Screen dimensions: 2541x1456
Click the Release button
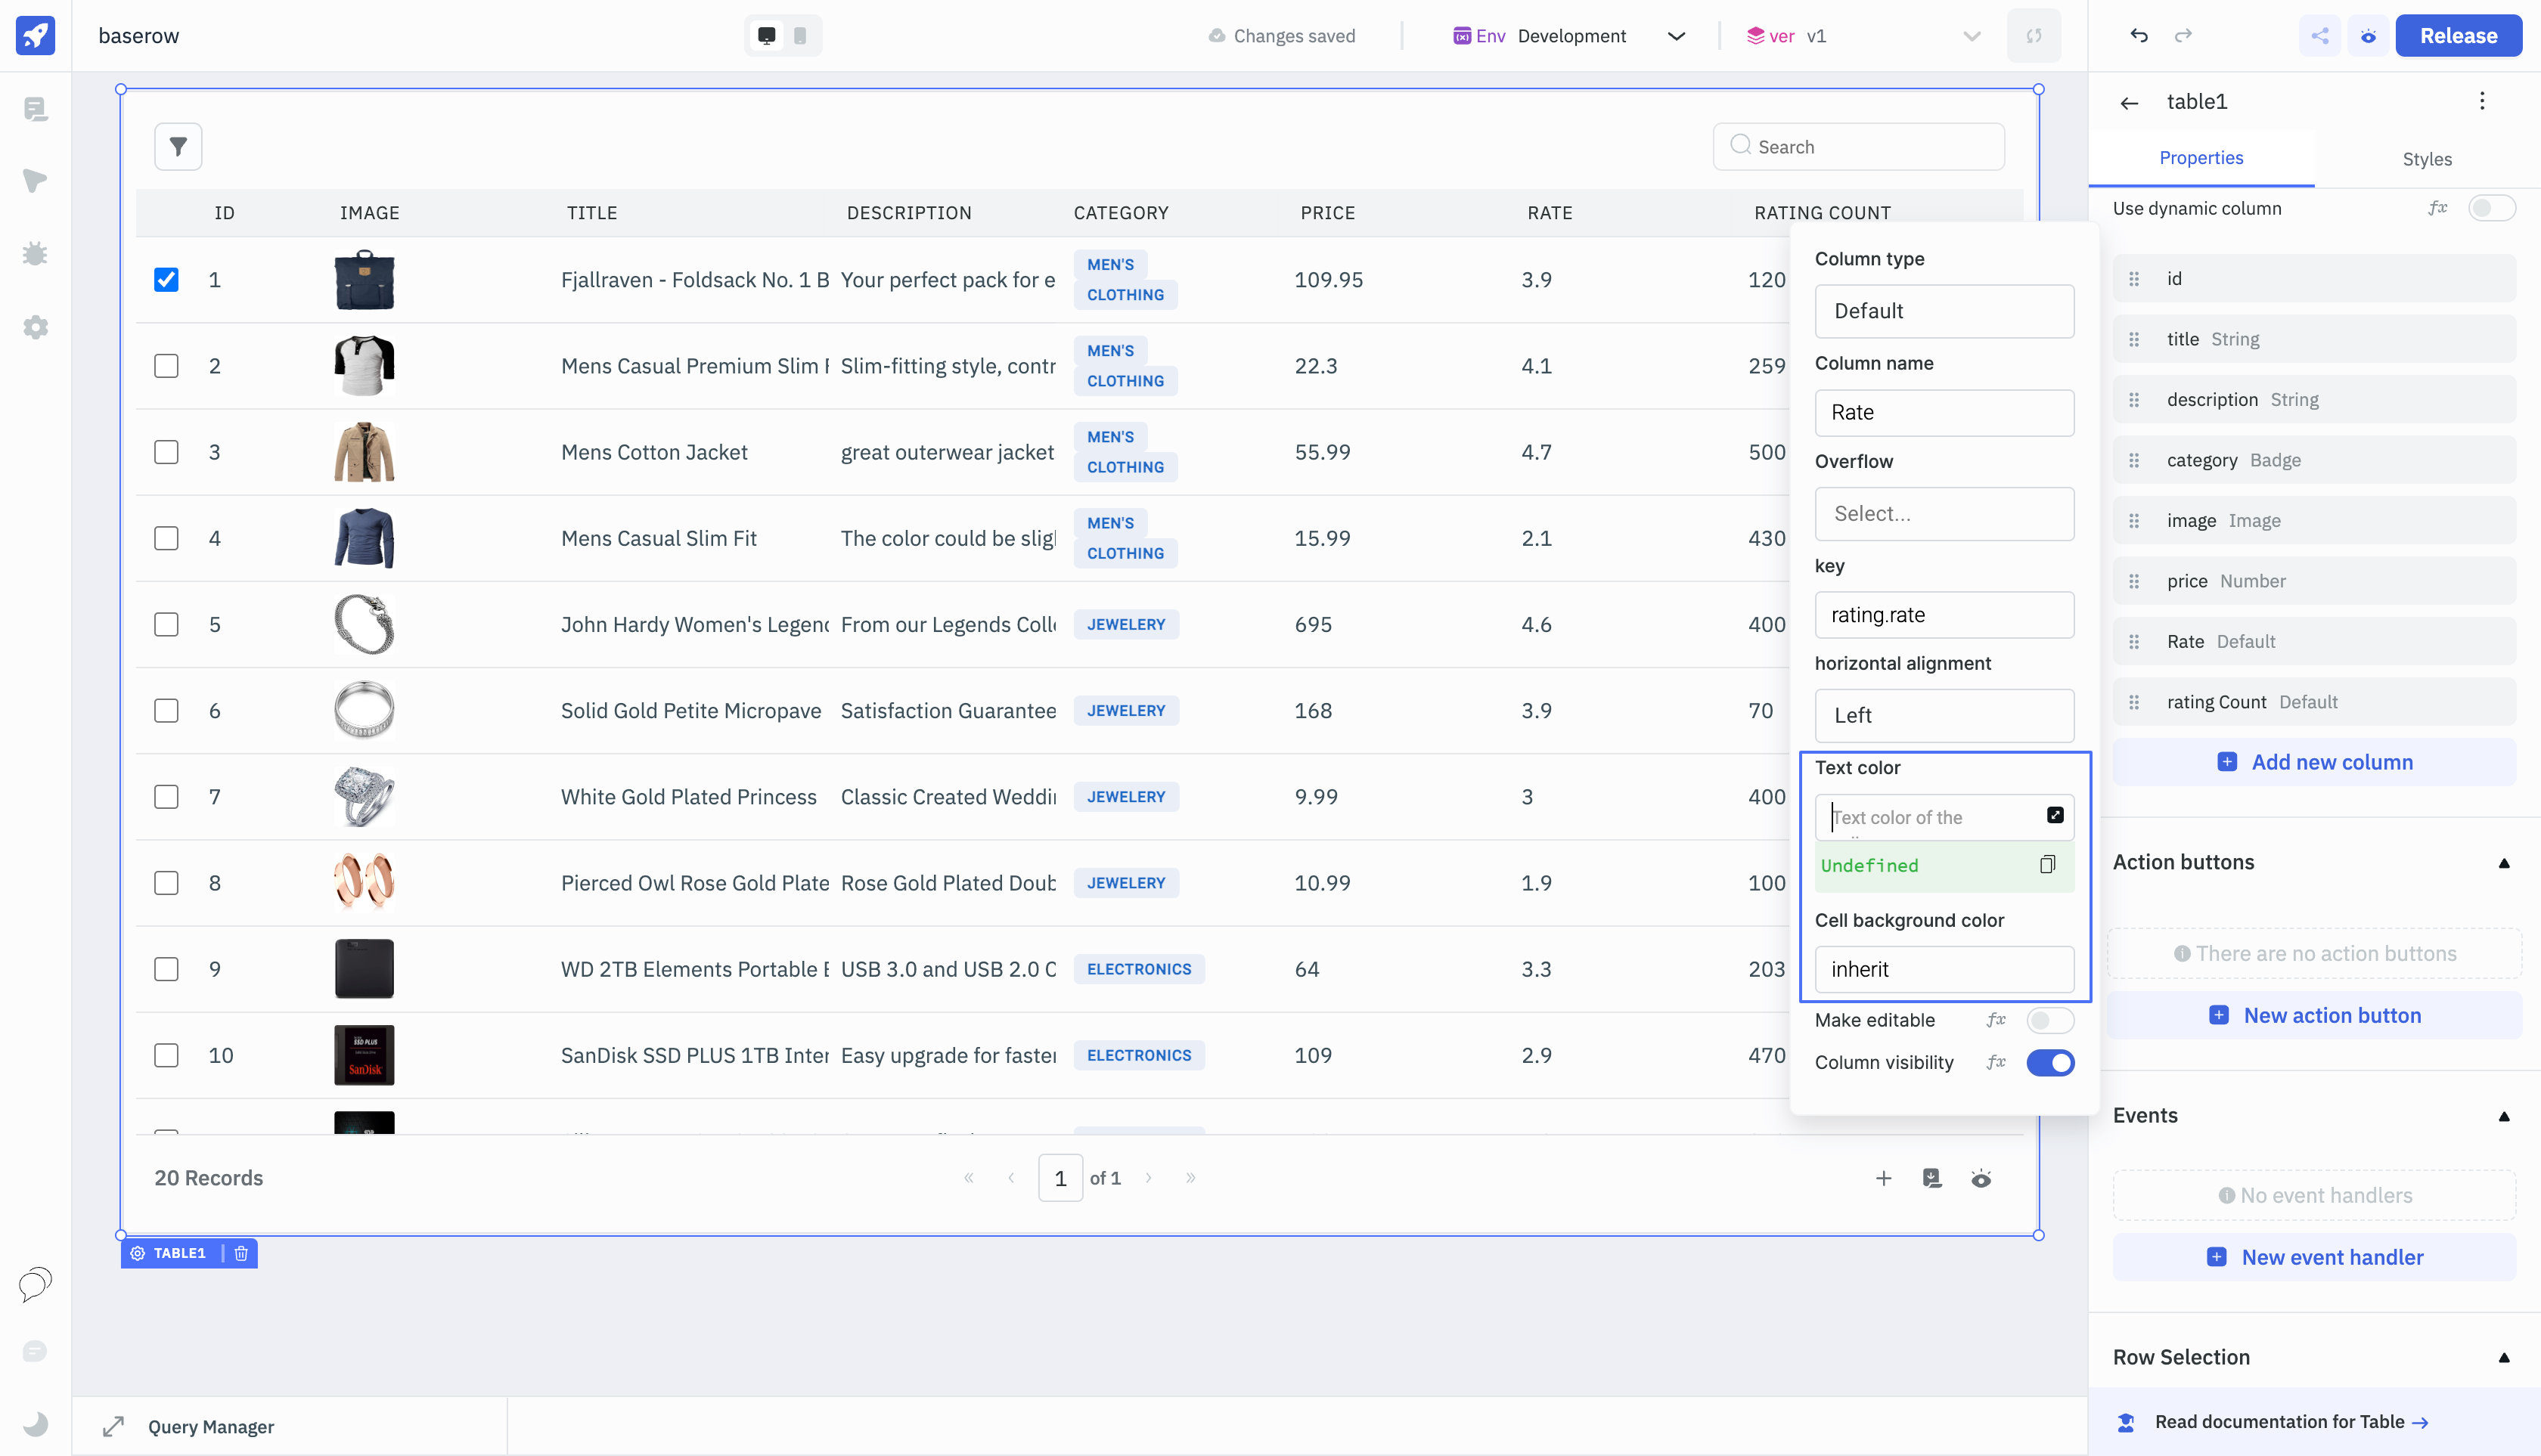(x=2457, y=36)
